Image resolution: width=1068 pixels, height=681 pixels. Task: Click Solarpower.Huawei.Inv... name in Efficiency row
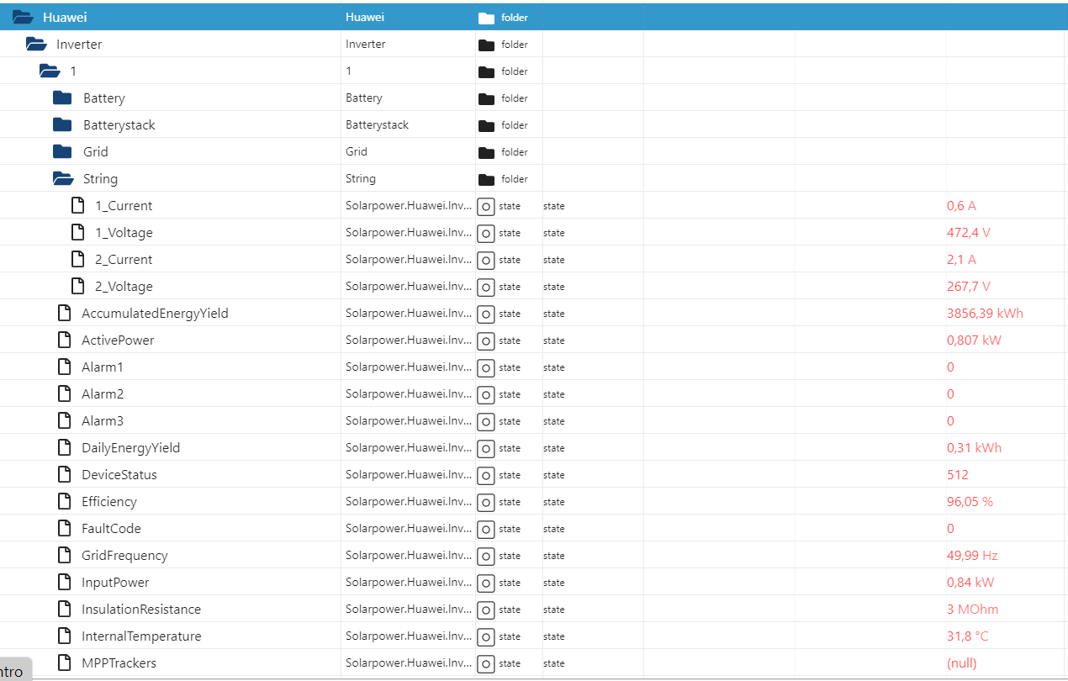click(x=409, y=501)
